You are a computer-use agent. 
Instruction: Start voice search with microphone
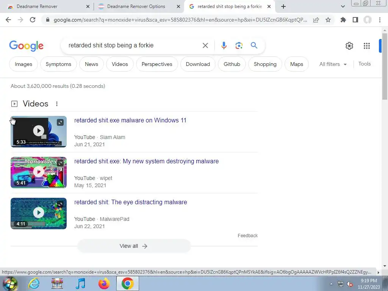(x=224, y=45)
